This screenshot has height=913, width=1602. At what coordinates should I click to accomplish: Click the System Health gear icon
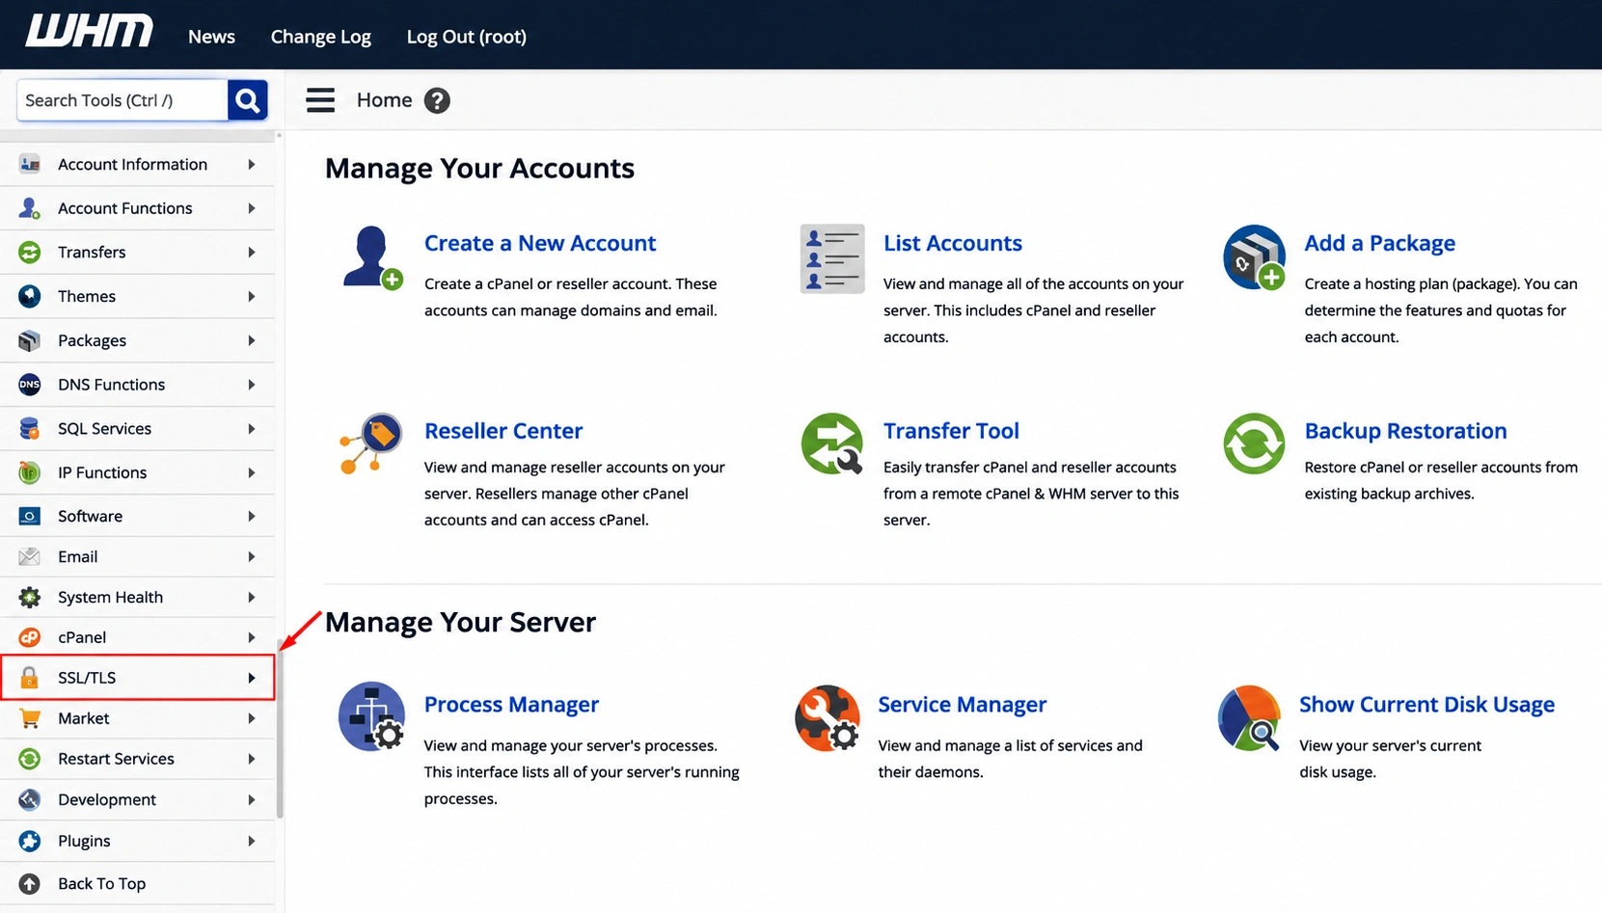(30, 598)
